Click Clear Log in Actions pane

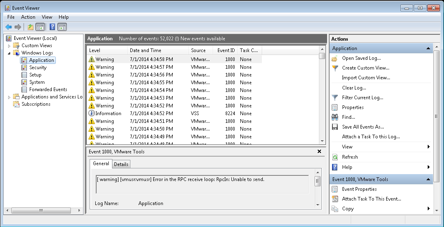pos(354,88)
